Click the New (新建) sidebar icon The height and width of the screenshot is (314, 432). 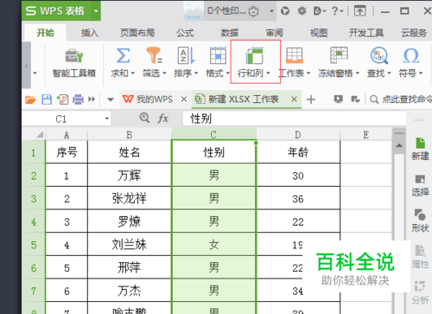coord(420,149)
